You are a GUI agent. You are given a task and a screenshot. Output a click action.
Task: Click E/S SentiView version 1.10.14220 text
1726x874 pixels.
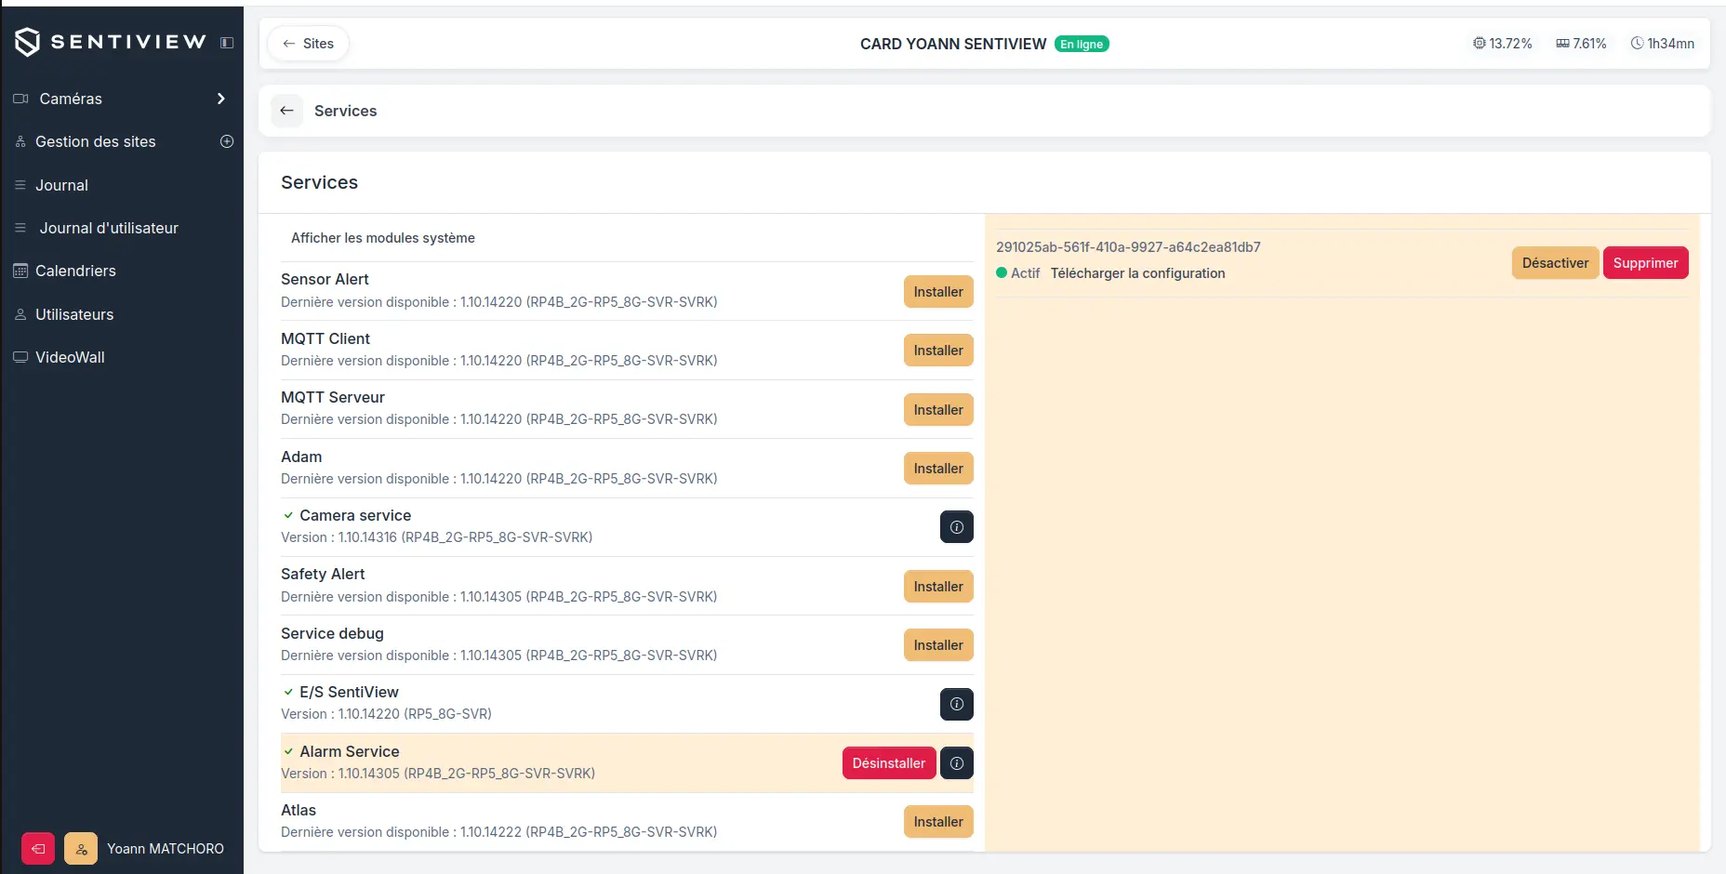386,714
